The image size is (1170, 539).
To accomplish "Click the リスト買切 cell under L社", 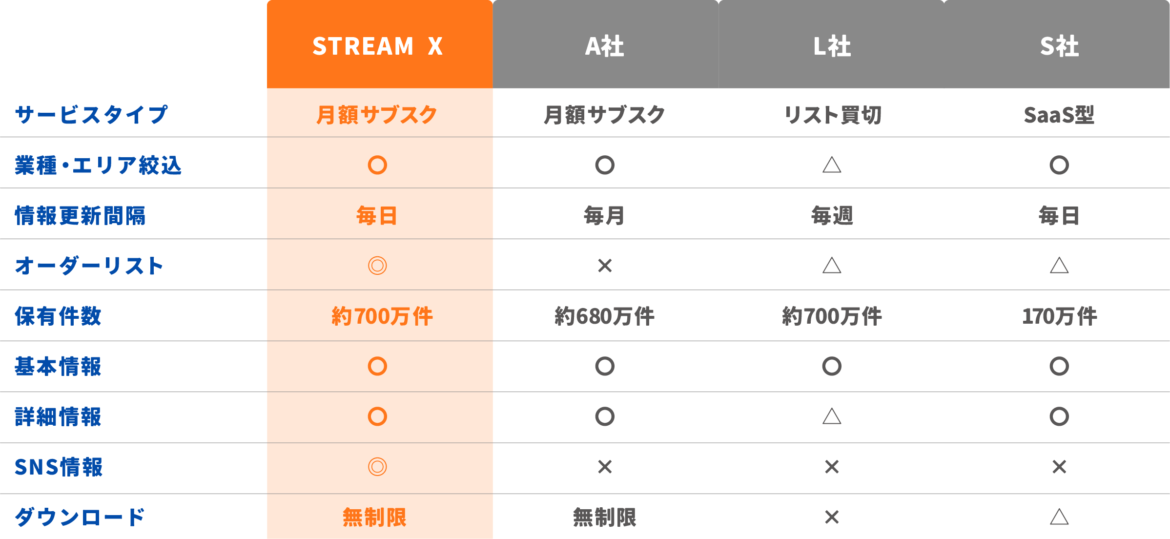I will [832, 115].
